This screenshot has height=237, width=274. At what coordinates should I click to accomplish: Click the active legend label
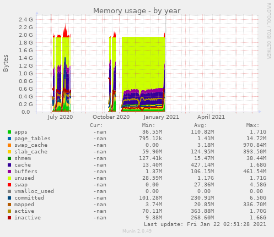(24, 211)
